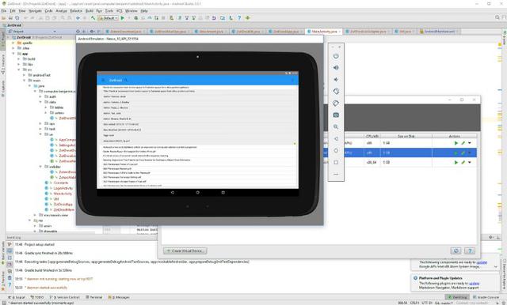Click the Open folder icon in the main toolbar
Viewport: 507px width, 305px height.
click(4, 18)
